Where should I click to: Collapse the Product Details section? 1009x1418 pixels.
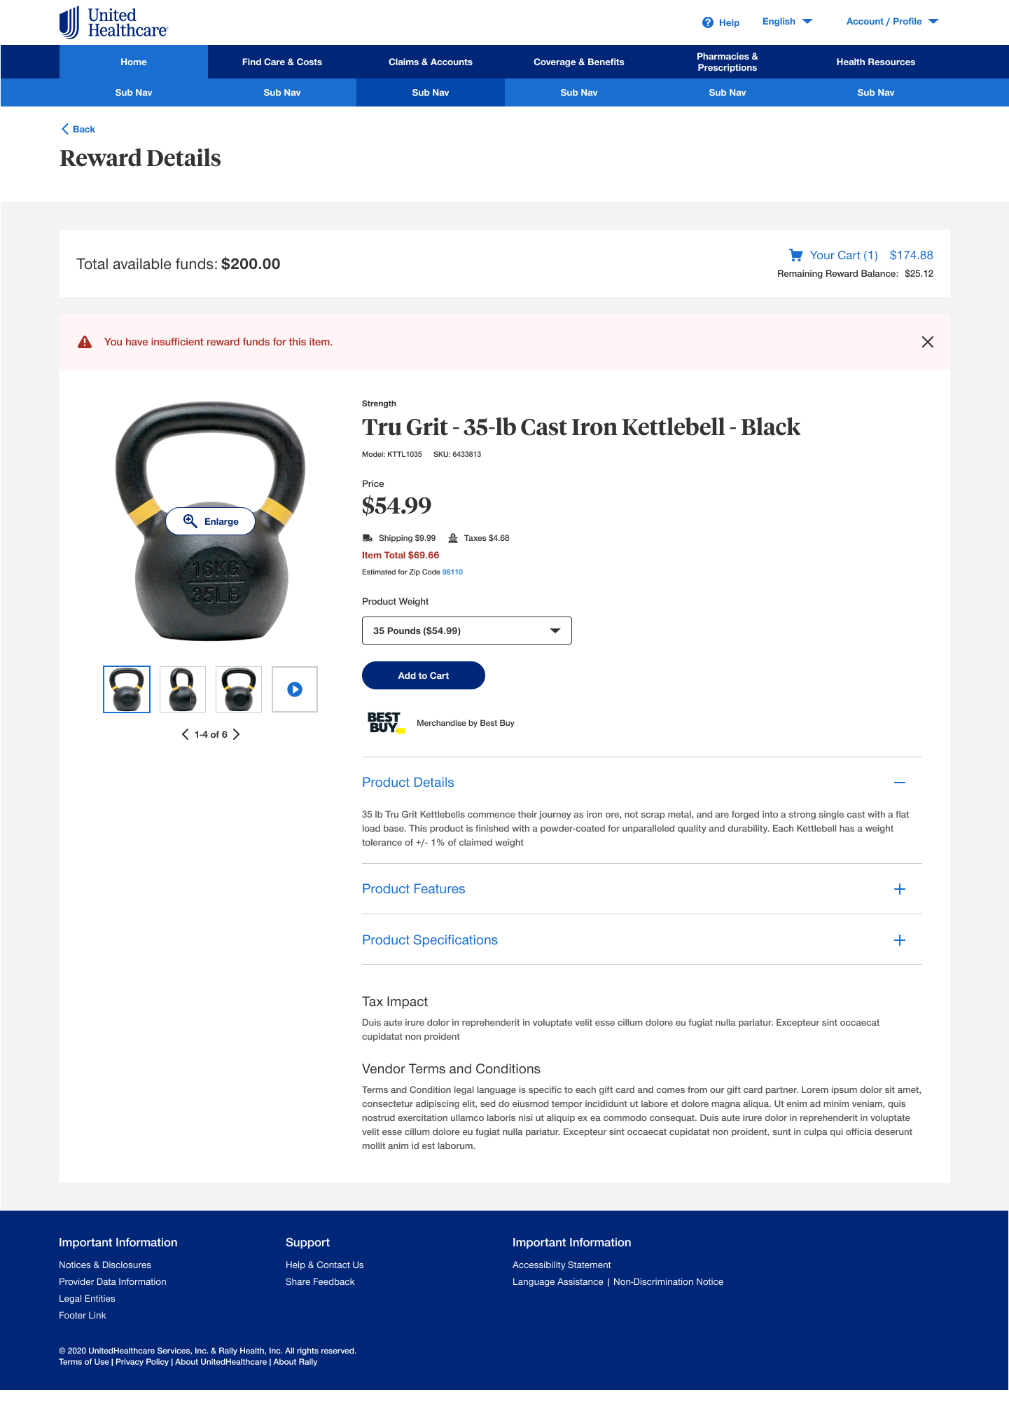[900, 783]
